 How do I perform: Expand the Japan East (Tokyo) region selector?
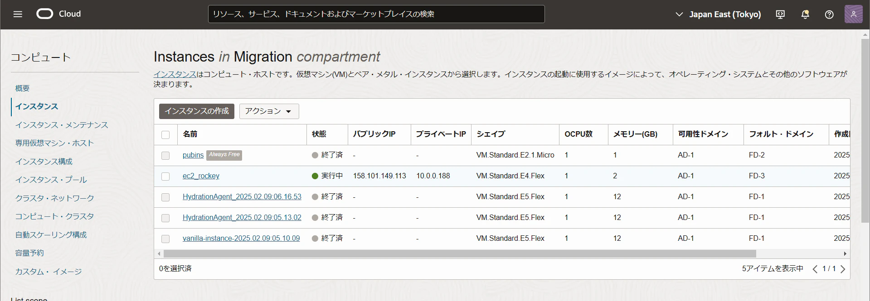coord(718,14)
